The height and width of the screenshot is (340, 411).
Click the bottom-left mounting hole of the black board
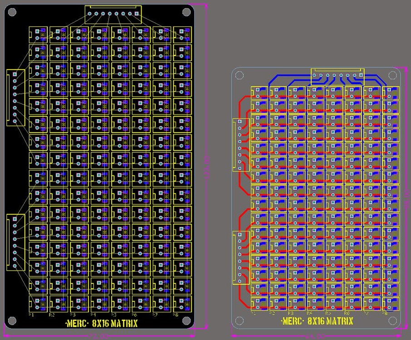pos(12,321)
